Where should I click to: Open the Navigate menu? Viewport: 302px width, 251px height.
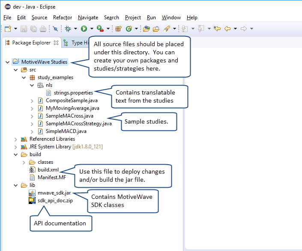(88, 18)
